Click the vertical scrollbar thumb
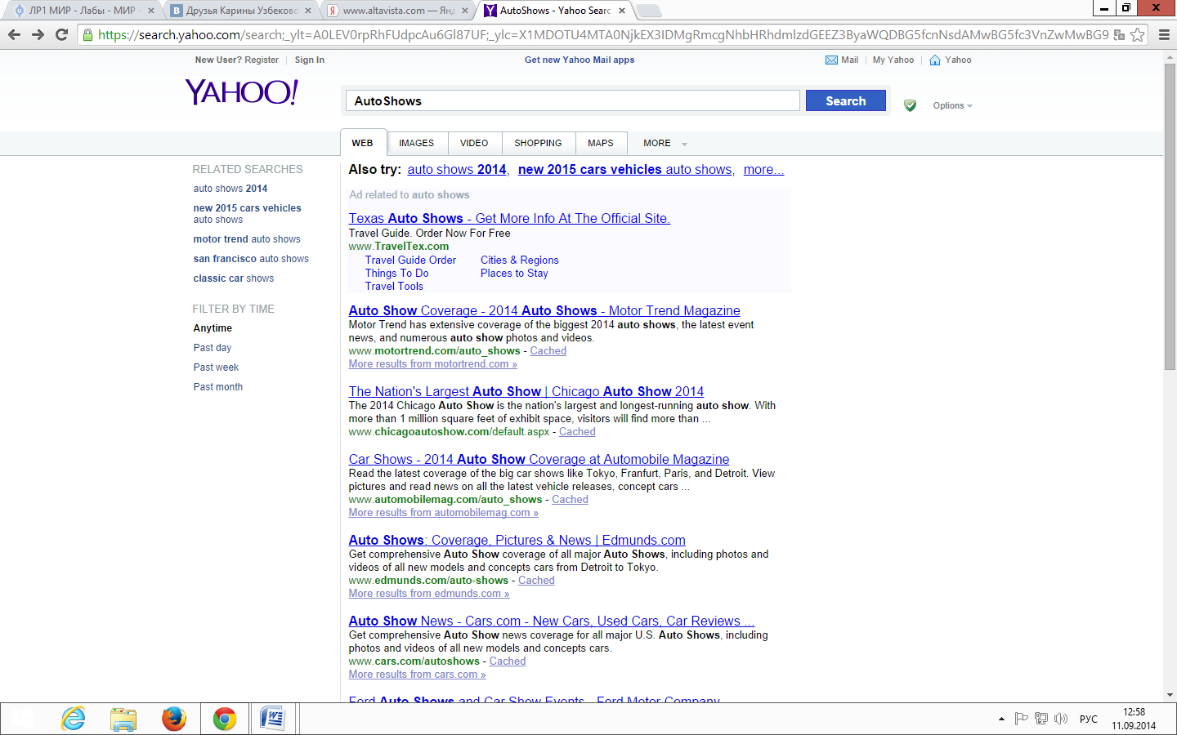Image resolution: width=1177 pixels, height=735 pixels. 1170,216
